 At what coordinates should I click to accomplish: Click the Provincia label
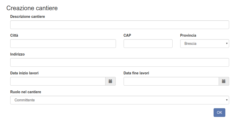(188, 35)
